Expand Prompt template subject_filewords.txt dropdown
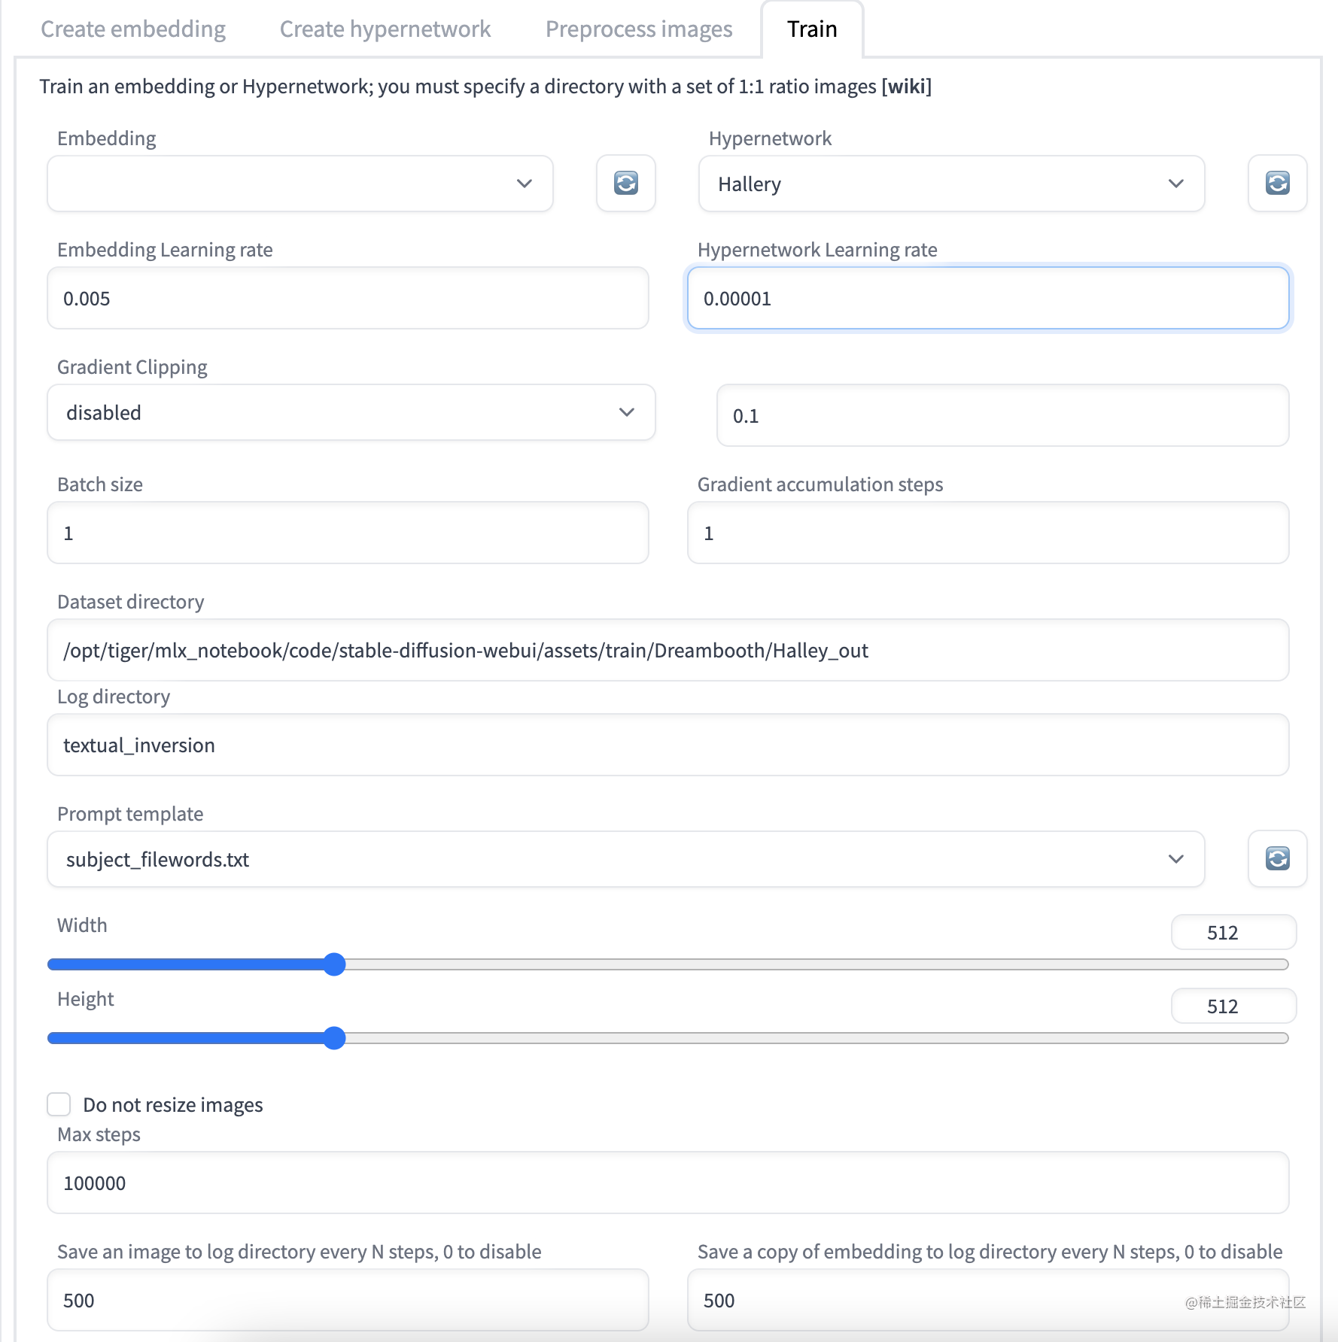1338x1342 pixels. (x=625, y=859)
